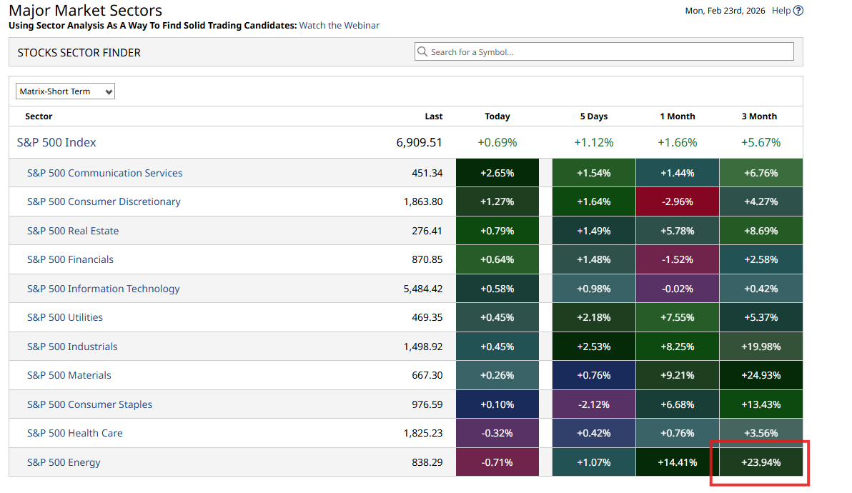Sort by the Today column header

click(497, 116)
